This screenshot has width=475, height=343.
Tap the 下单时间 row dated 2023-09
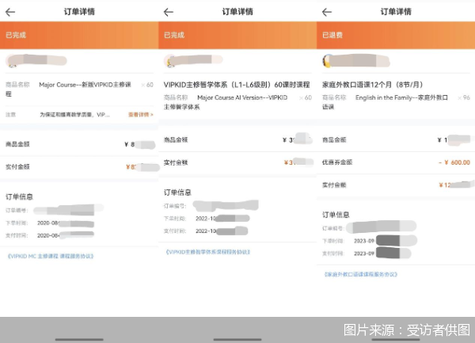tap(364, 238)
